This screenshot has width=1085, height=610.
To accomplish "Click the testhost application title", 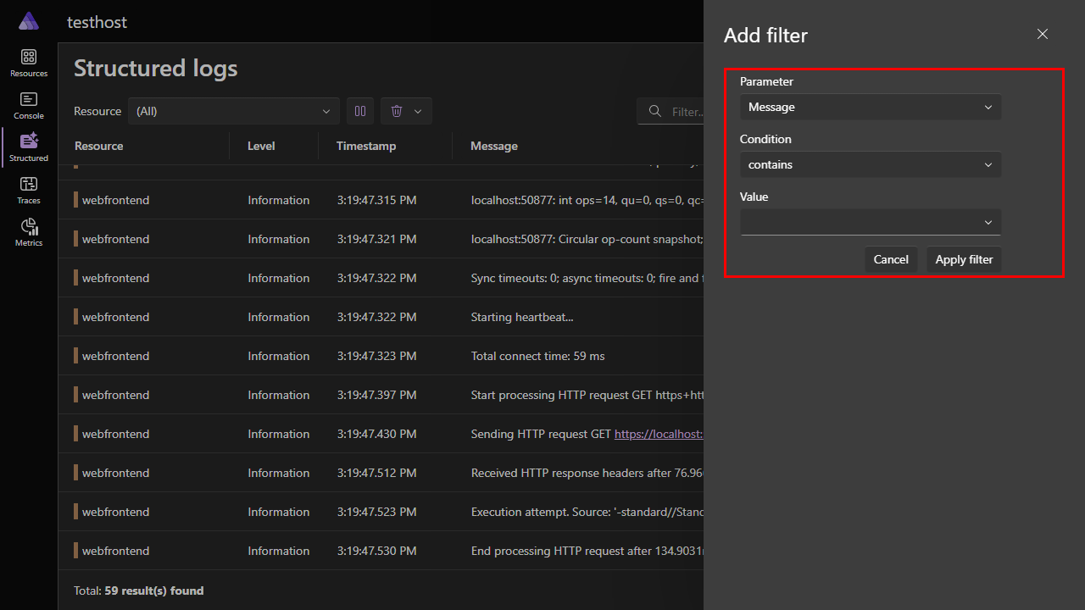I will point(97,22).
